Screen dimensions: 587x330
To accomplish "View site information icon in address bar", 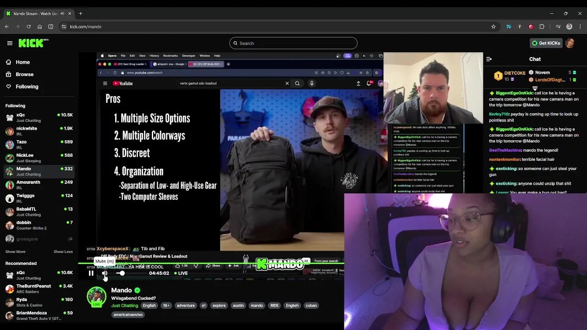I will (x=64, y=27).
